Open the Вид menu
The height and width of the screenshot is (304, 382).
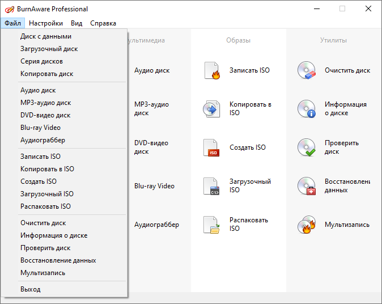(x=77, y=23)
